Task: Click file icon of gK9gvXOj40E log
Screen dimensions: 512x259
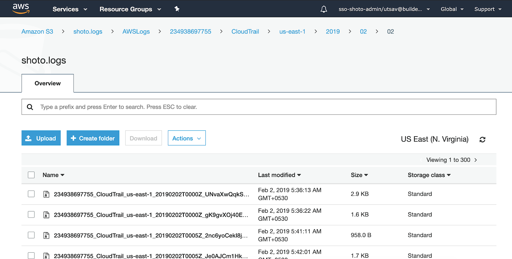Action: point(46,215)
